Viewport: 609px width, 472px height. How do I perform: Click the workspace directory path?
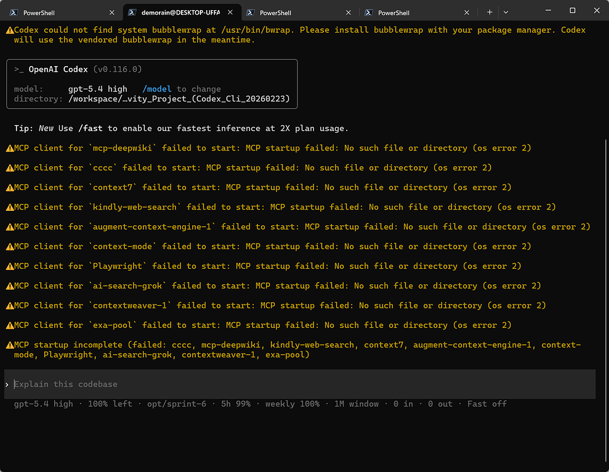click(179, 99)
